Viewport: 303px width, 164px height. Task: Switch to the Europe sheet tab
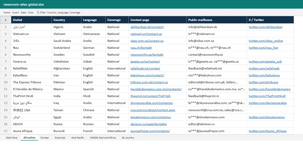45,138
